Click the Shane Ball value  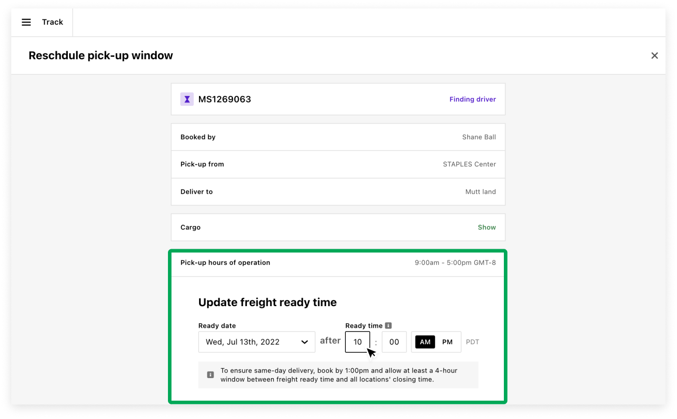[479, 137]
